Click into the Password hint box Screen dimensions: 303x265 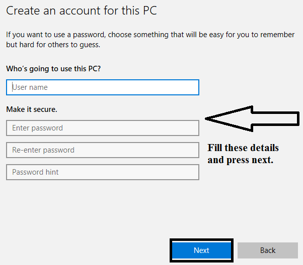103,172
